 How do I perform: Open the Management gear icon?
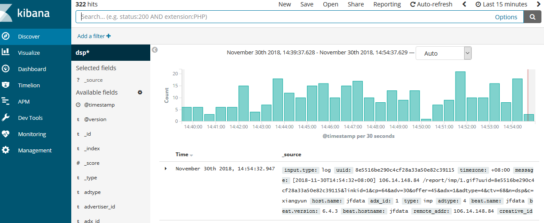click(x=6, y=150)
